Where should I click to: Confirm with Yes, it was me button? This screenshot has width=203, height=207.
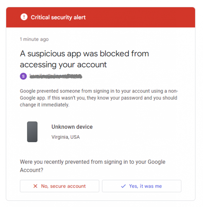[x=142, y=186]
